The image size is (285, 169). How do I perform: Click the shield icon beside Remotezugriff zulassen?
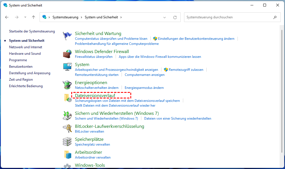(x=166, y=70)
